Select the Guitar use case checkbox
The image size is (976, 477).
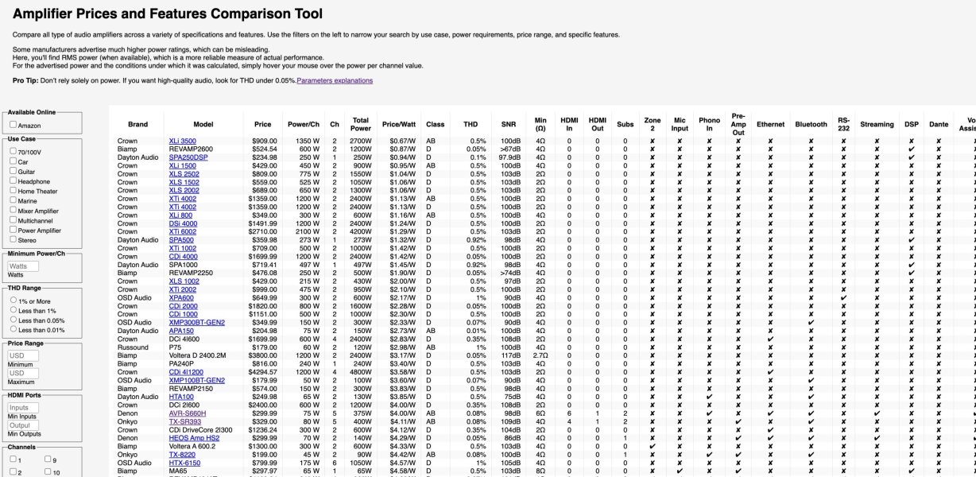[x=14, y=170]
